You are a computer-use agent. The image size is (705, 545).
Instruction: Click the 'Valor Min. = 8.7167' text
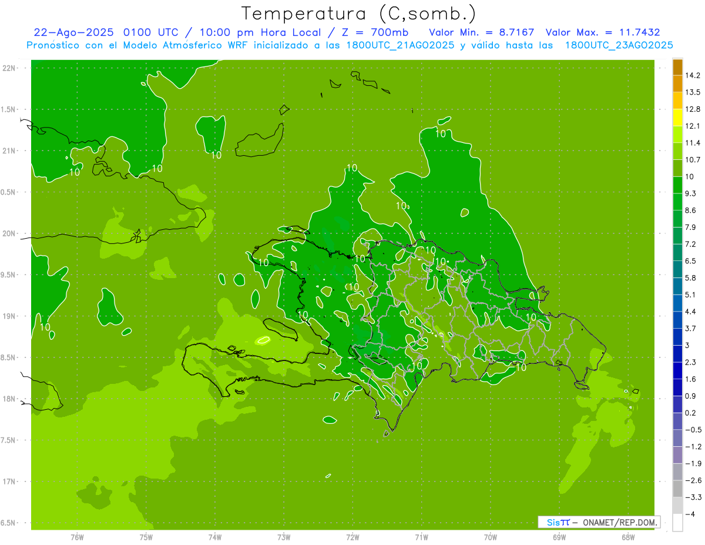click(x=482, y=32)
